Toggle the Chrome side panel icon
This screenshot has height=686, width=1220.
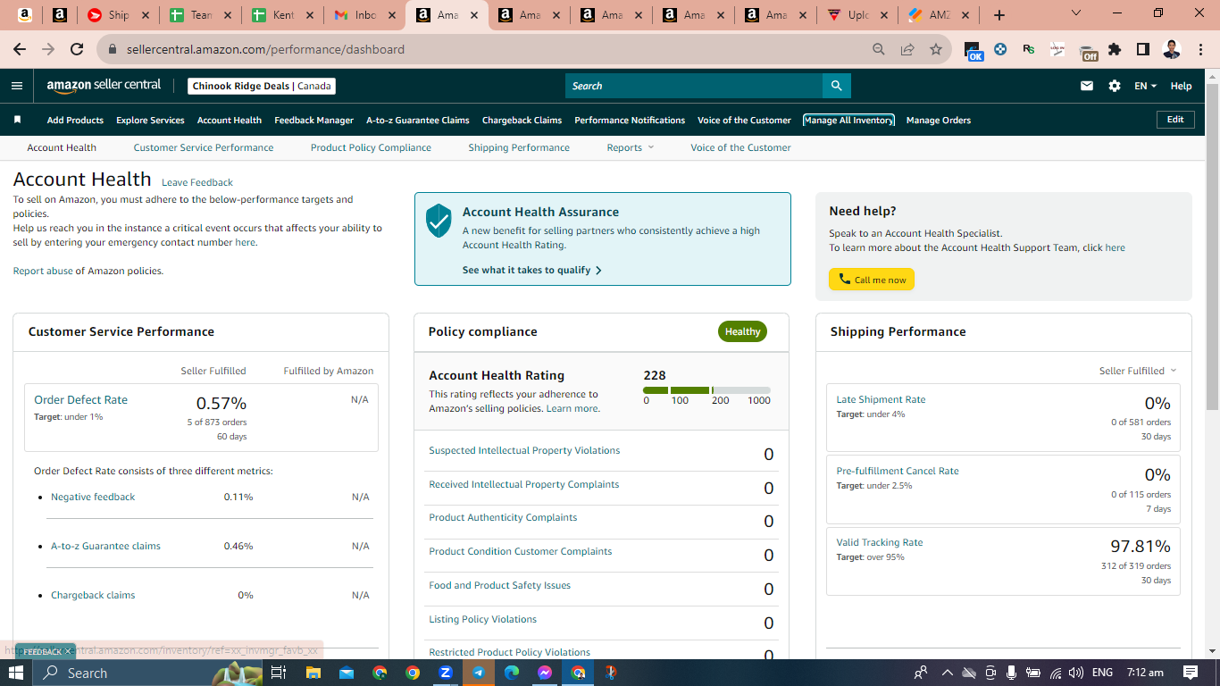[1143, 49]
